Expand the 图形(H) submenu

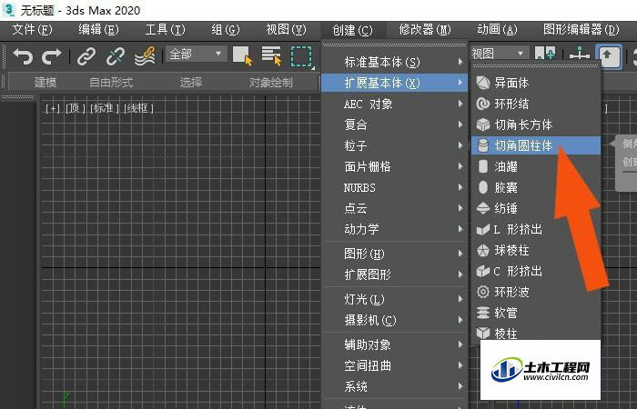pos(394,254)
